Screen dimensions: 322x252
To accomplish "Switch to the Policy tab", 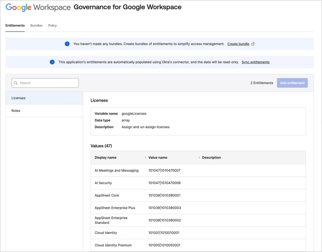I will [x=52, y=25].
